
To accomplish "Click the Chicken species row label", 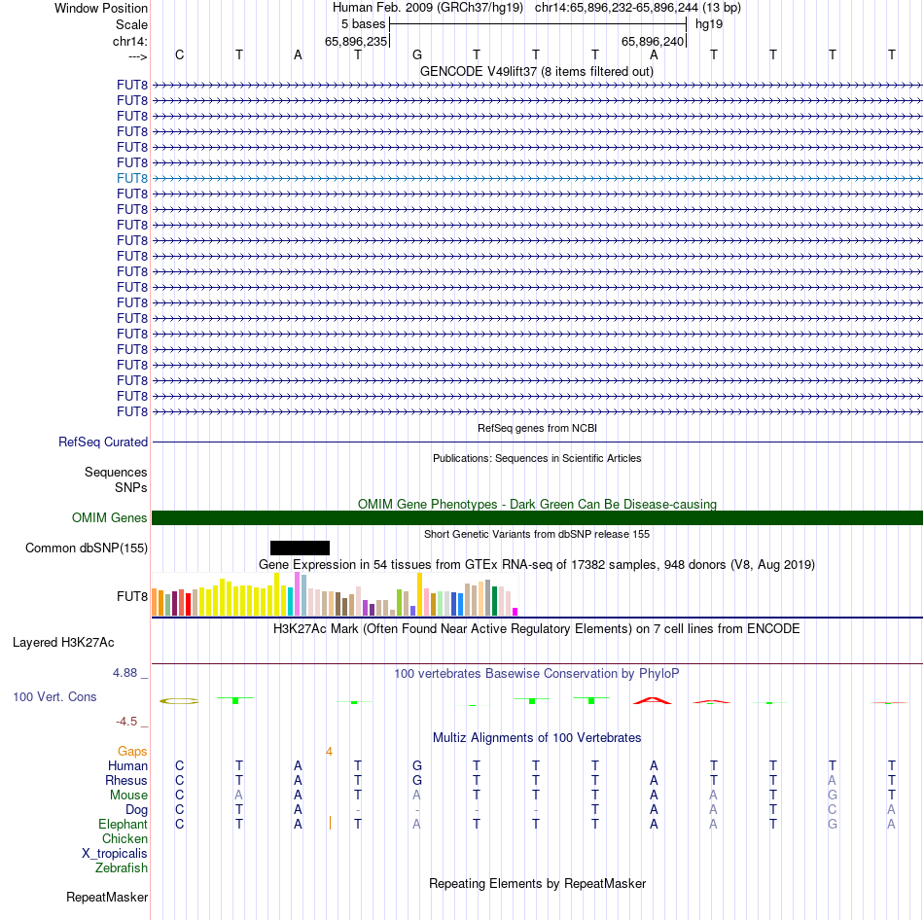I will pyautogui.click(x=124, y=838).
